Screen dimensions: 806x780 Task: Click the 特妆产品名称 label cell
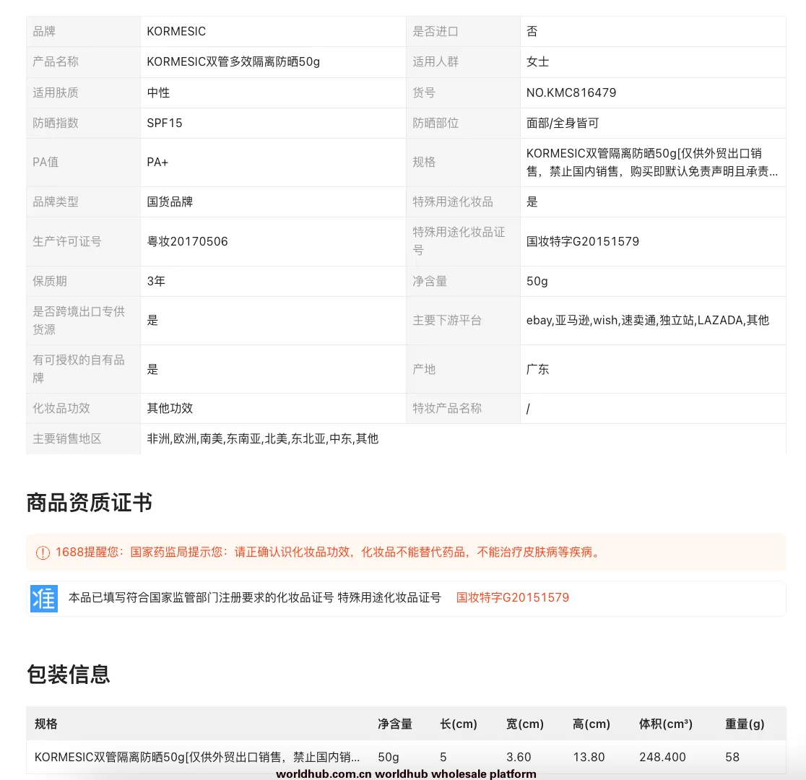pos(463,408)
